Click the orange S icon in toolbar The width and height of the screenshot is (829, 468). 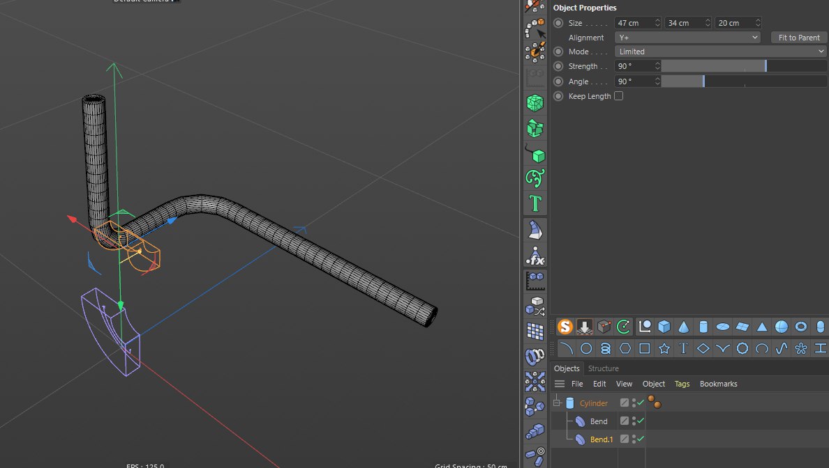565,327
